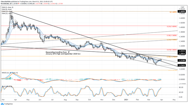Click the high price value H:1.26308
Image resolution: width=188 pixels, height=106 pixels.
point(44,4)
